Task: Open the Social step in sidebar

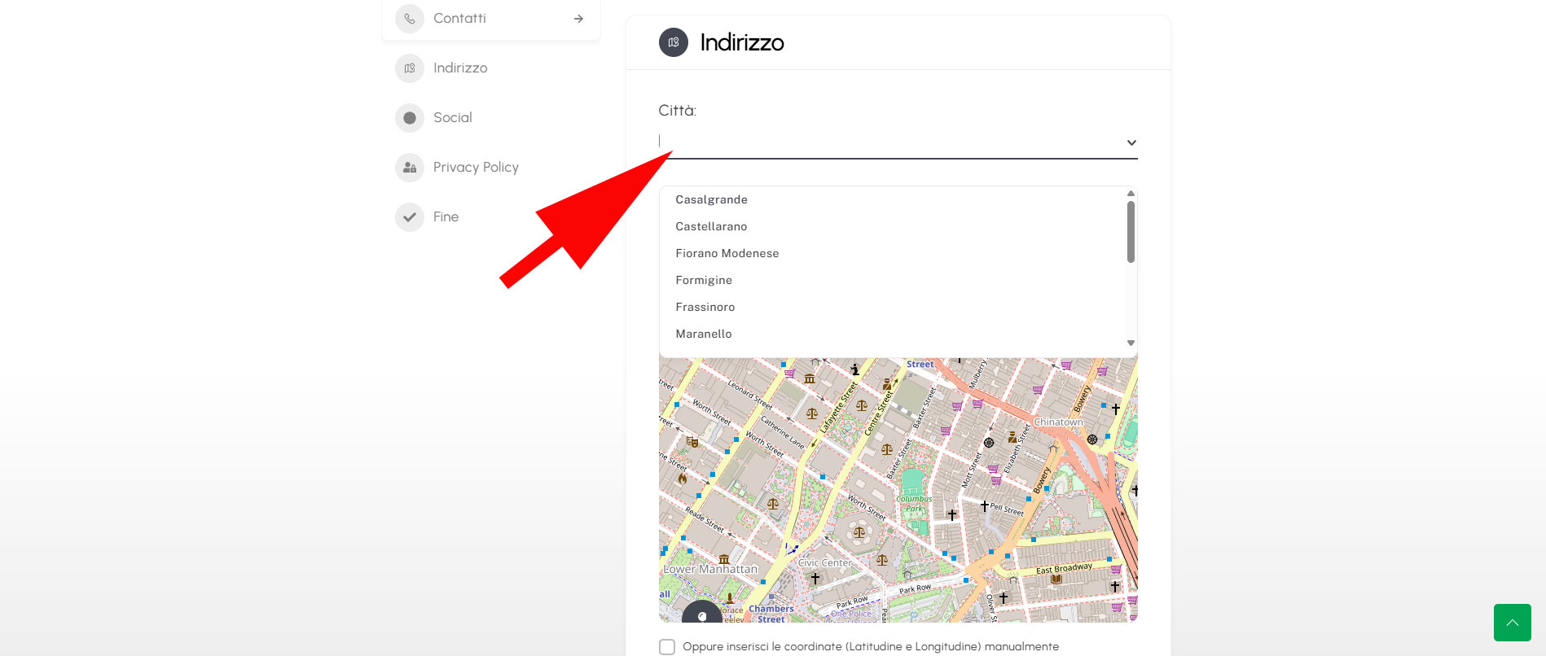Action: [453, 118]
